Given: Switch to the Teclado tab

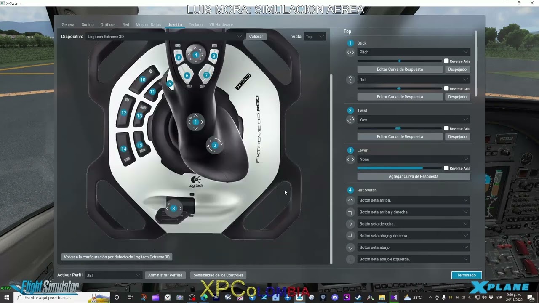Looking at the screenshot, I should point(196,25).
